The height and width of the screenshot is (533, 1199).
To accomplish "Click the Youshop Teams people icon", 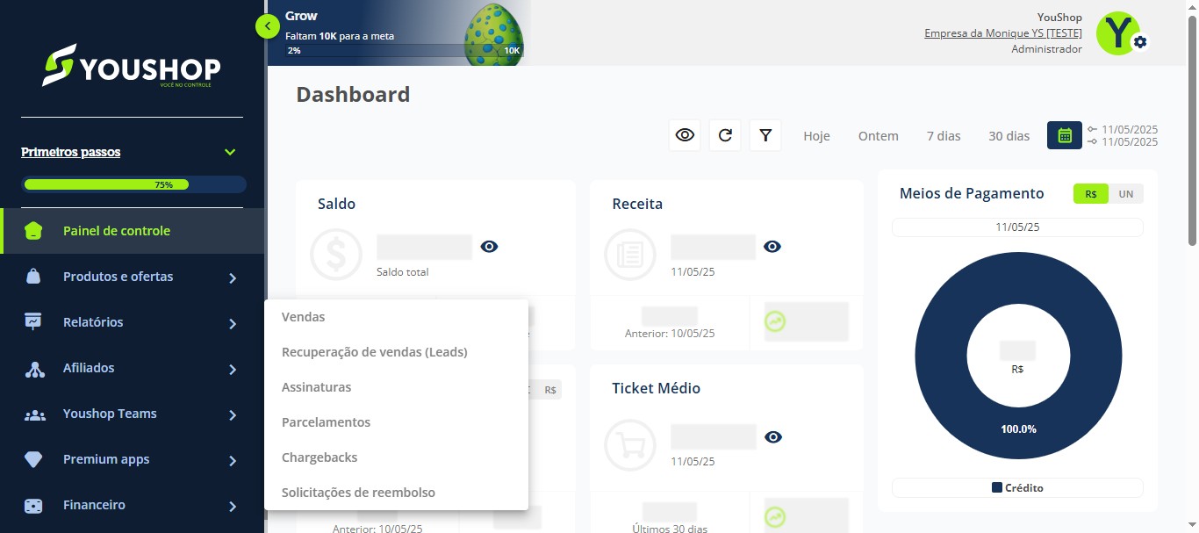I will (x=34, y=414).
